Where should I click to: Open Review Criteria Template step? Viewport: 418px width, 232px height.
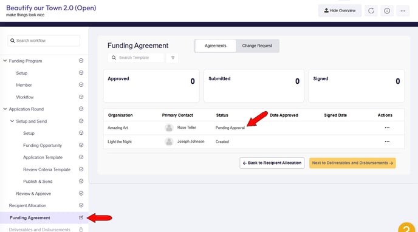pos(47,169)
